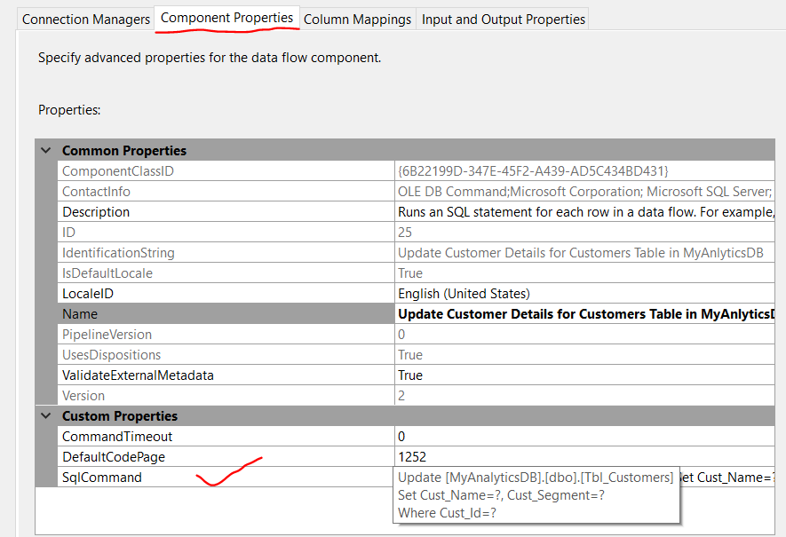Screen dimensions: 786x537
Task: Collapse the Common Properties section
Action: [45, 150]
